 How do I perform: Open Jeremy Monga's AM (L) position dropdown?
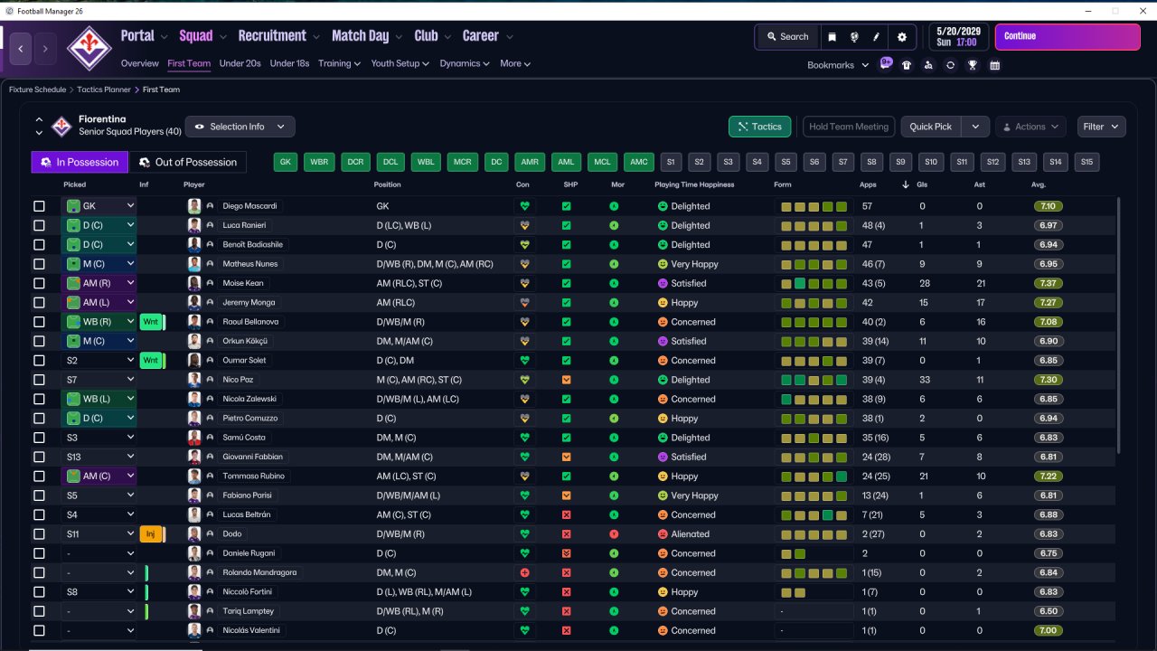[99, 303]
